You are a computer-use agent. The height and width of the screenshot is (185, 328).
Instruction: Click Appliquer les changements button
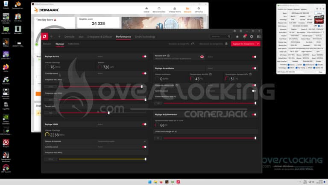point(246,44)
